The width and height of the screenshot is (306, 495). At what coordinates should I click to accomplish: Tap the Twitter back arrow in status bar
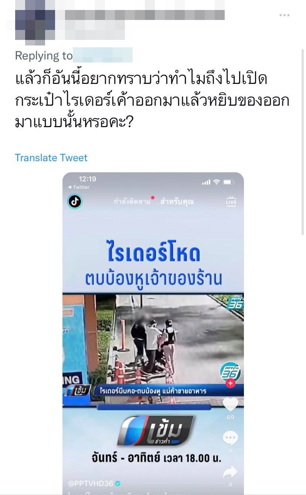pyautogui.click(x=79, y=187)
